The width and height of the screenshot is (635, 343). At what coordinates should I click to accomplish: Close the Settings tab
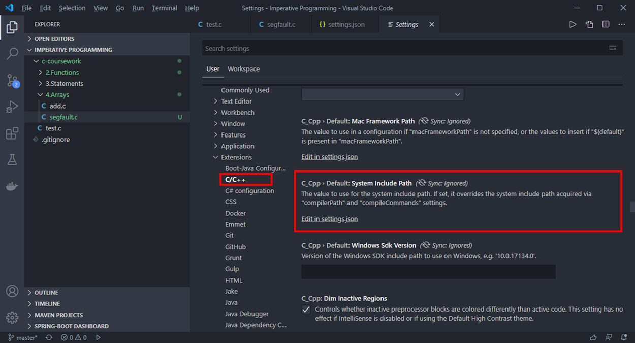432,24
